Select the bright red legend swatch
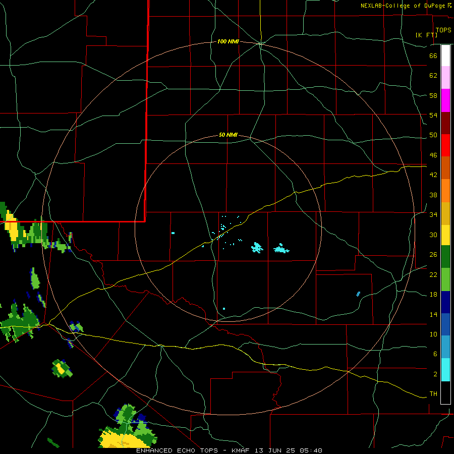This screenshot has height=454, width=454. click(x=445, y=145)
